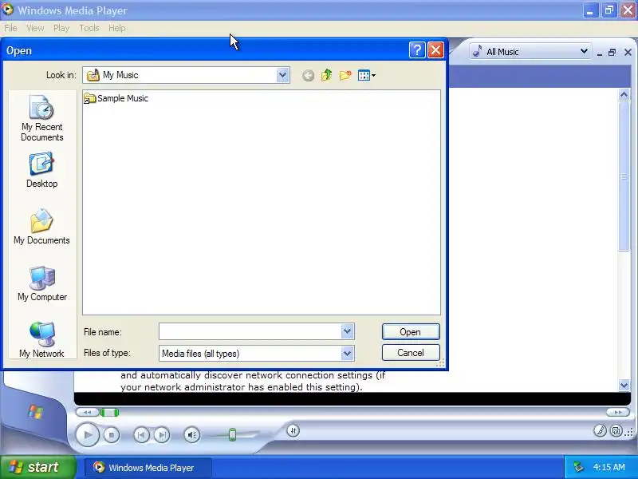Select the Sample Music folder
The image size is (638, 479).
(116, 98)
